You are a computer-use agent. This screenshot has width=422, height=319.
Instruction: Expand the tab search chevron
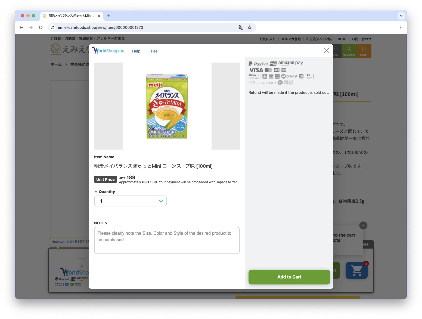point(401,16)
